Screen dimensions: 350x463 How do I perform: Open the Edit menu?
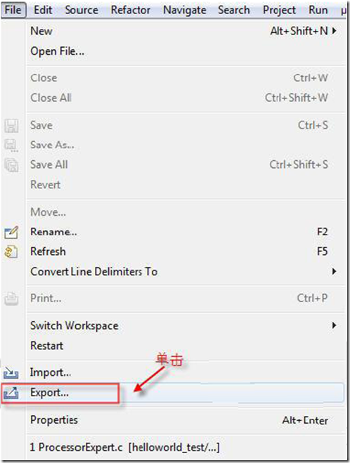coord(43,10)
